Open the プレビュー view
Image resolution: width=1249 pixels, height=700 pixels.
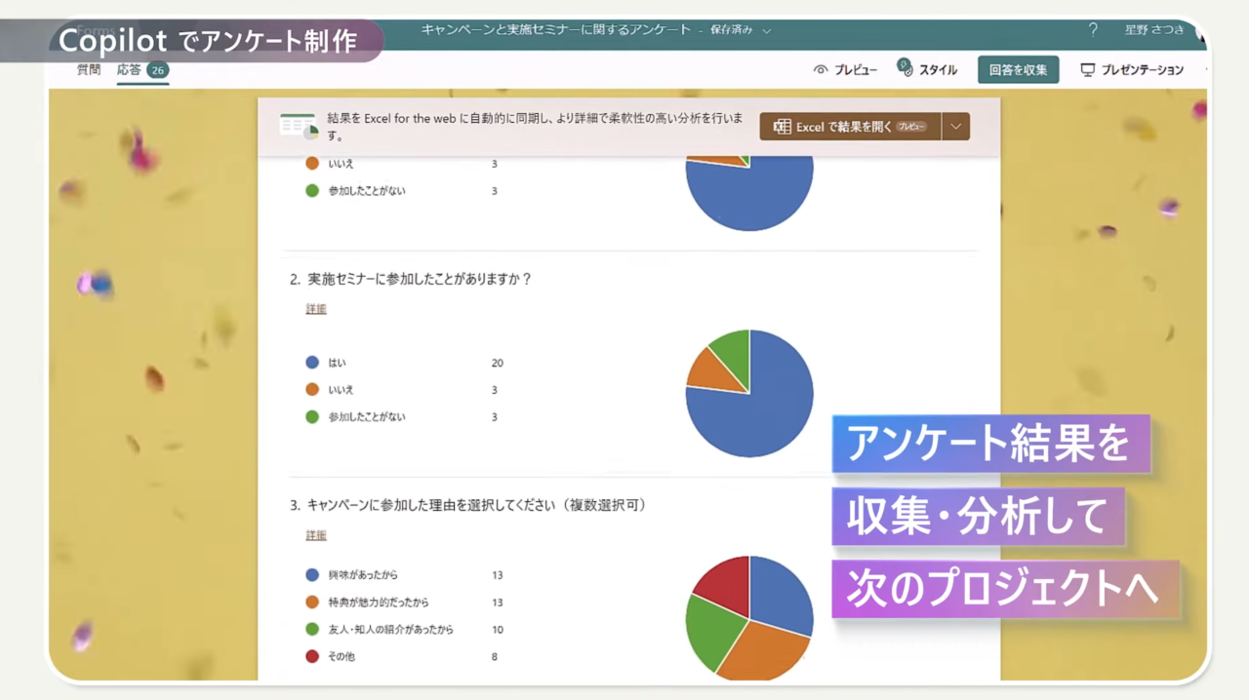click(845, 70)
